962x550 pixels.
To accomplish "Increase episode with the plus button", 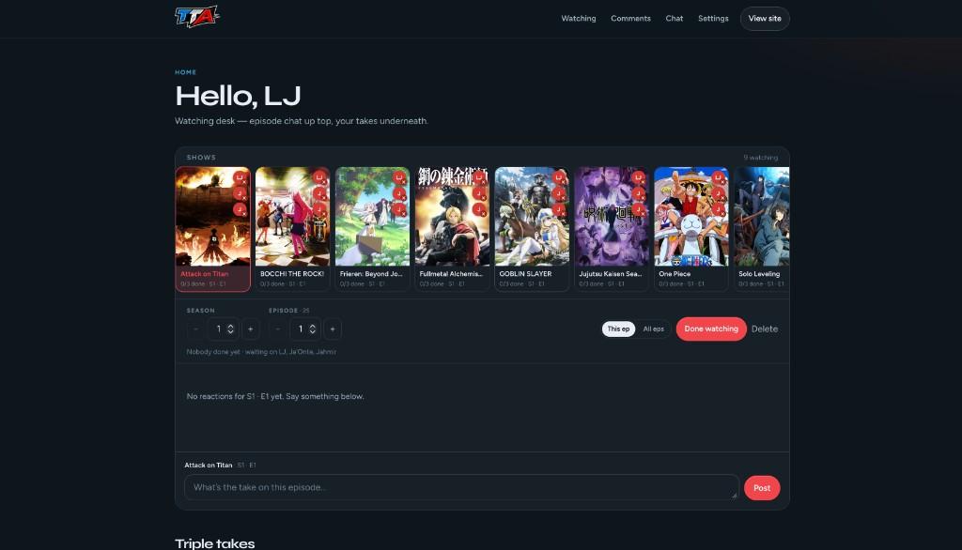I will [333, 329].
